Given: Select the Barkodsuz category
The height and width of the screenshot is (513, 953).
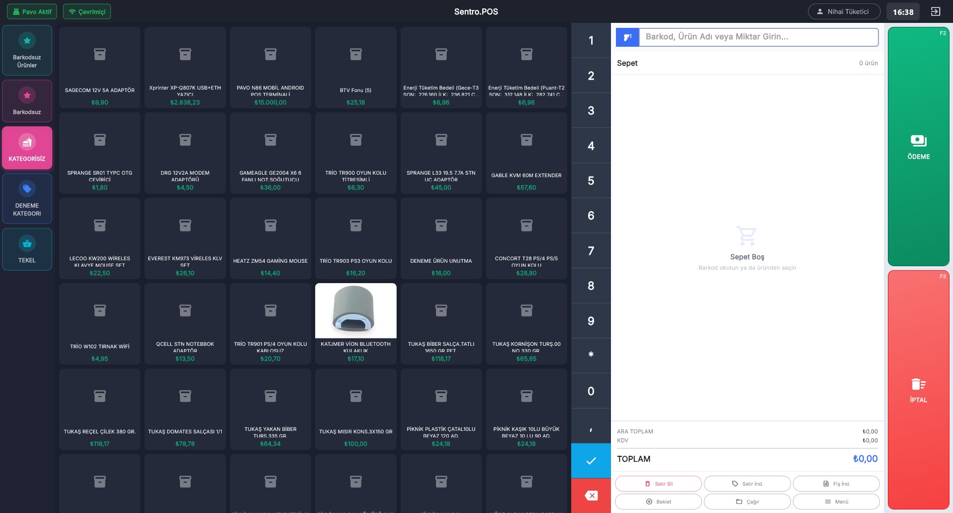Looking at the screenshot, I should 27,101.
